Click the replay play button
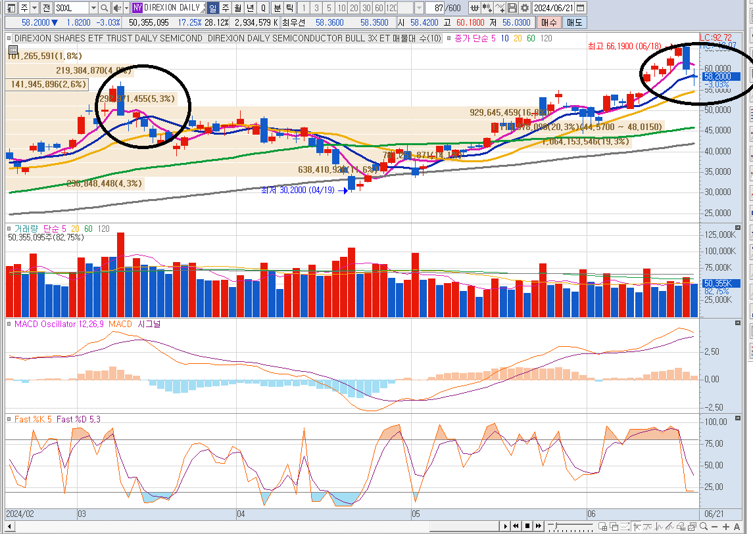This screenshot has height=534, width=753. click(x=505, y=526)
